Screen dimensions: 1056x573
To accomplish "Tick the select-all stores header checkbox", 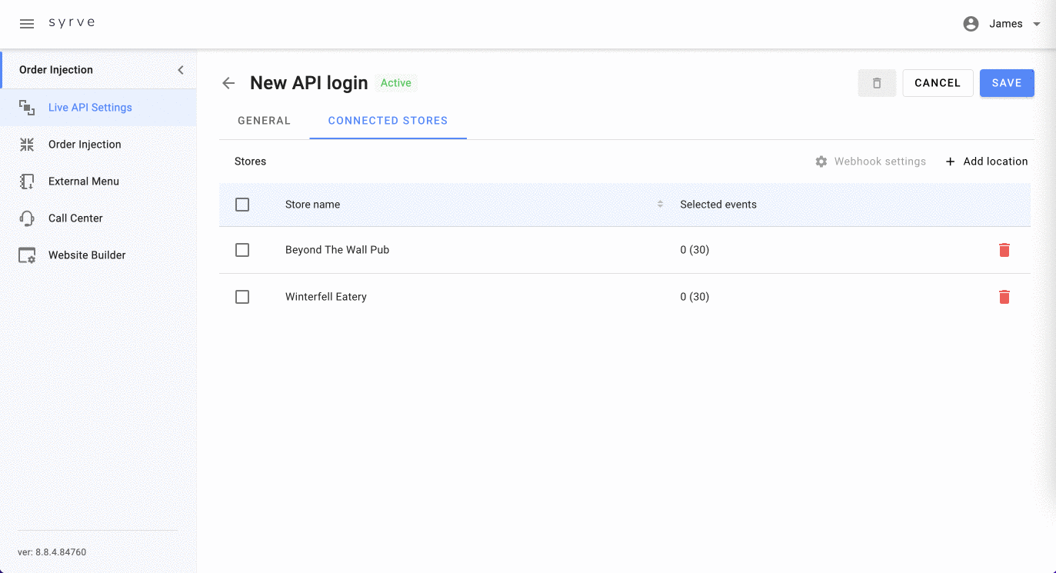I will pos(242,205).
